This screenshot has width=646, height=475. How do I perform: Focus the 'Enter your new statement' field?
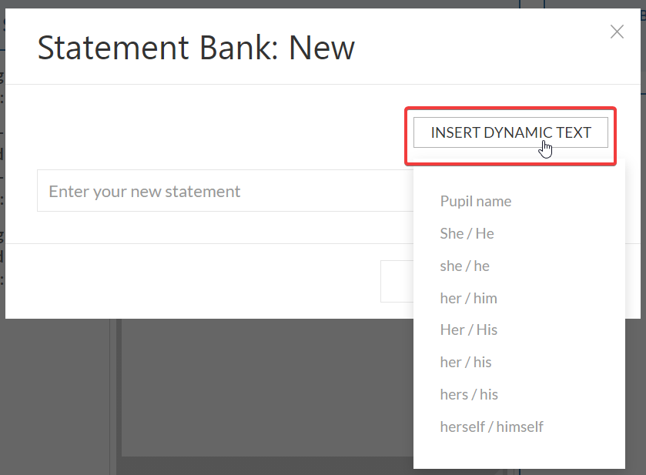(226, 191)
